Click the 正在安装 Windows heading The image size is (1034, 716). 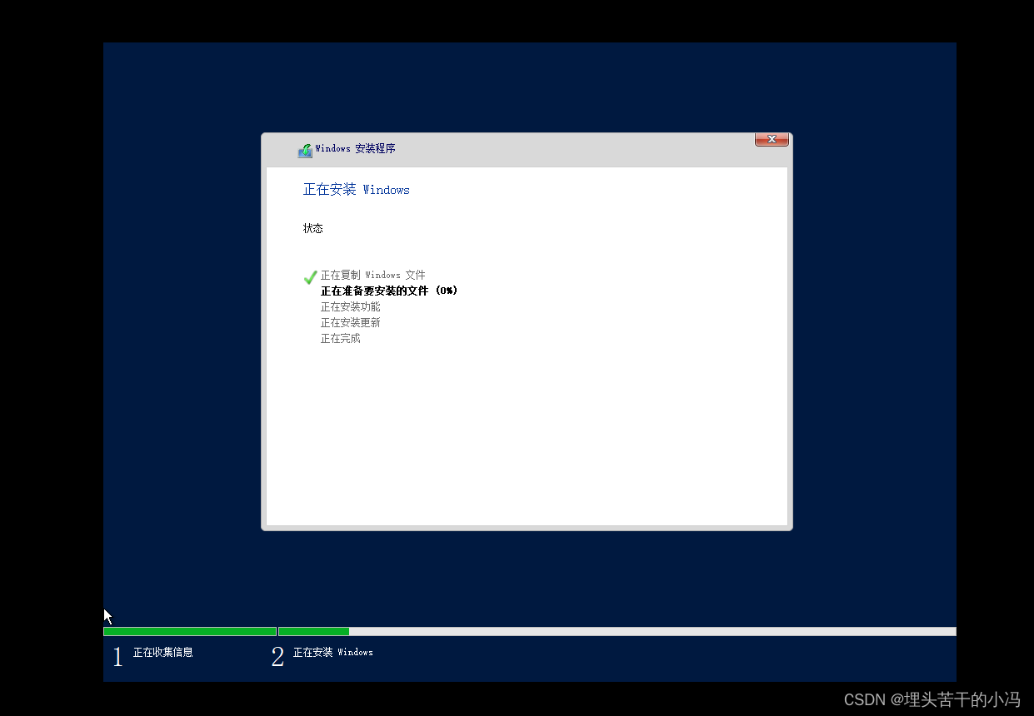[357, 190]
